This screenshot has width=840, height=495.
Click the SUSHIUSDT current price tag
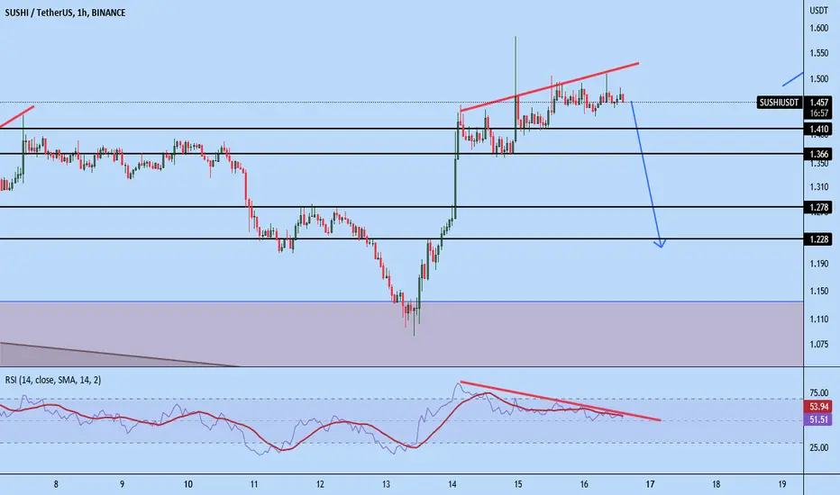click(780, 103)
